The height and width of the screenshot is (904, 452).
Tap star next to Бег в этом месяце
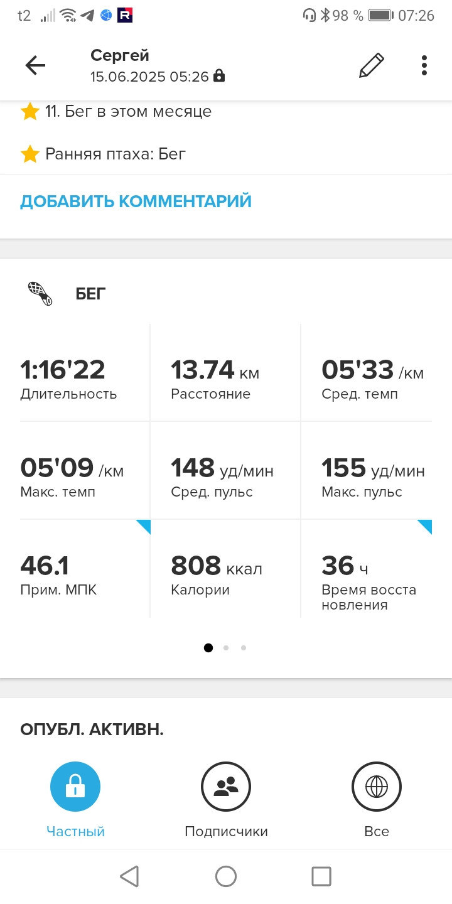(30, 112)
